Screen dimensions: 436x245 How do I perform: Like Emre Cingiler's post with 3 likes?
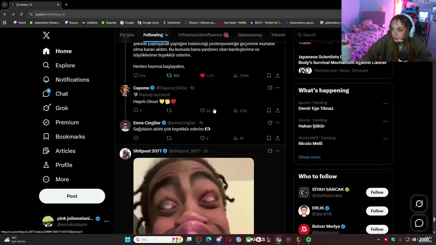click(x=204, y=138)
